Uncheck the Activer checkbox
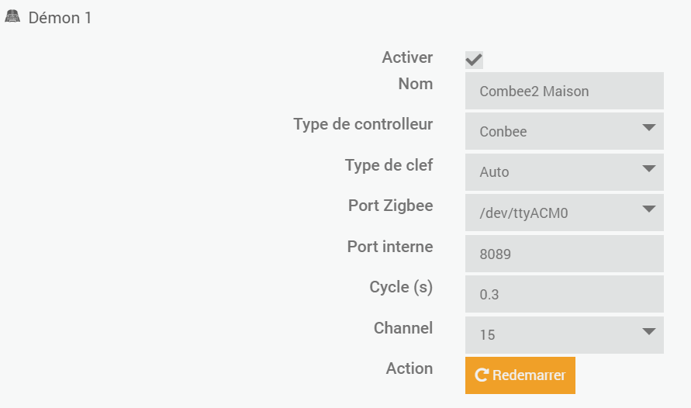691x408 pixels. point(474,60)
